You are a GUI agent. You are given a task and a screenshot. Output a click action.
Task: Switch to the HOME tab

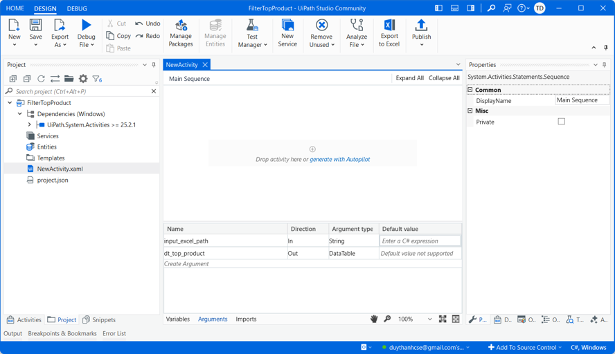point(15,8)
